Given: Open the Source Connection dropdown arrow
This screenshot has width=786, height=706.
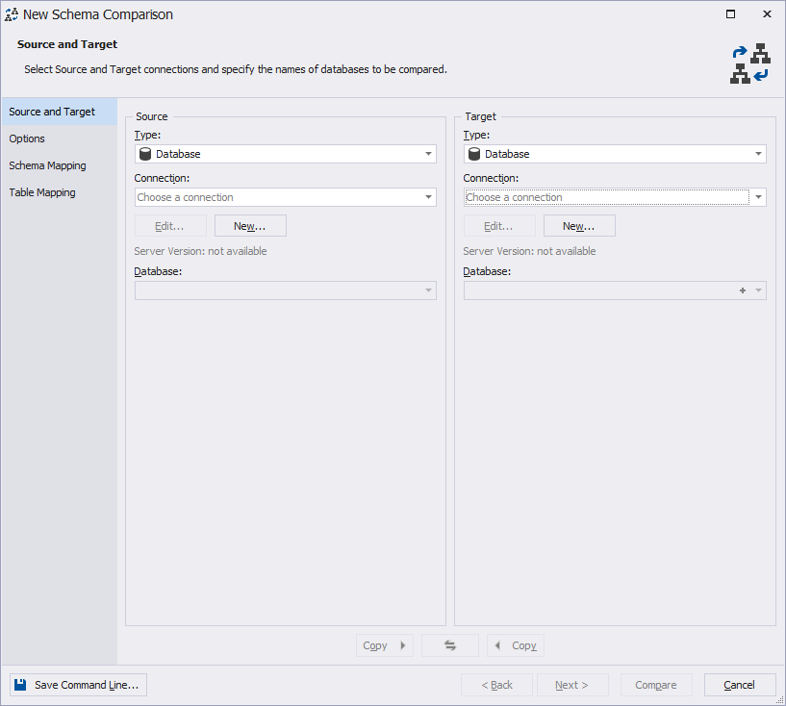Looking at the screenshot, I should [x=428, y=197].
